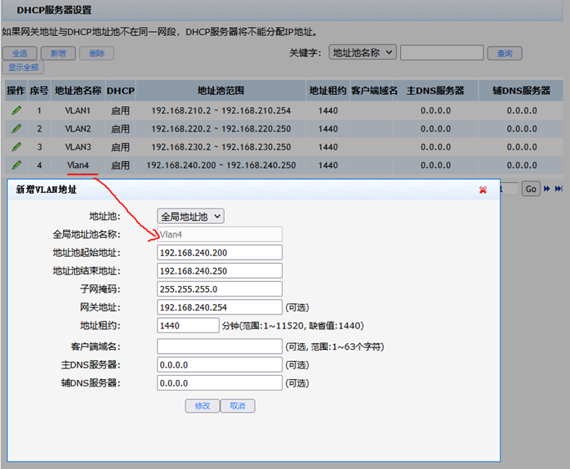Click the 修改 button in the dialog

(x=203, y=406)
